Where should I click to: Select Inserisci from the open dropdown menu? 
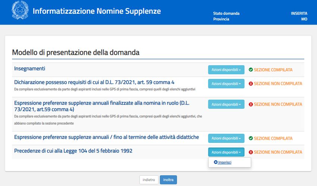(225, 162)
